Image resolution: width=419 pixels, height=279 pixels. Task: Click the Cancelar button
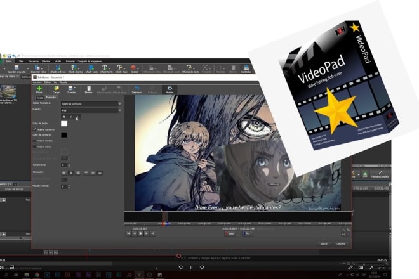click(x=341, y=243)
